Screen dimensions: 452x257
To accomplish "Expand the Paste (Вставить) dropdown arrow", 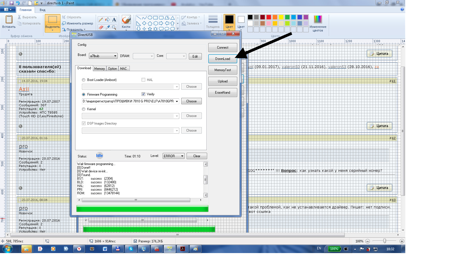I will coord(9,30).
